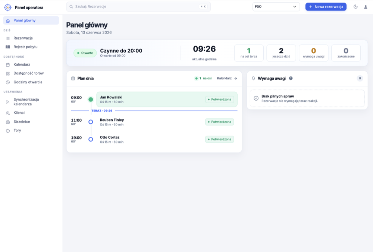Image resolution: width=373 pixels, height=252 pixels.
Task: Click the people icon beside Klienci
Action: [x=8, y=113]
